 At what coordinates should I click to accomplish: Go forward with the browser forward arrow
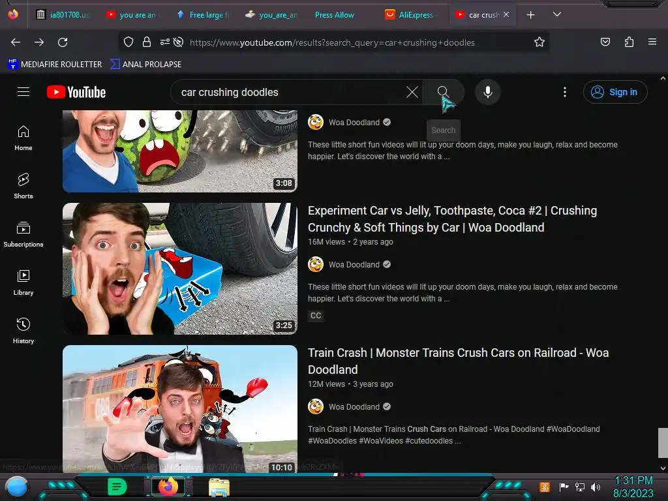[39, 42]
